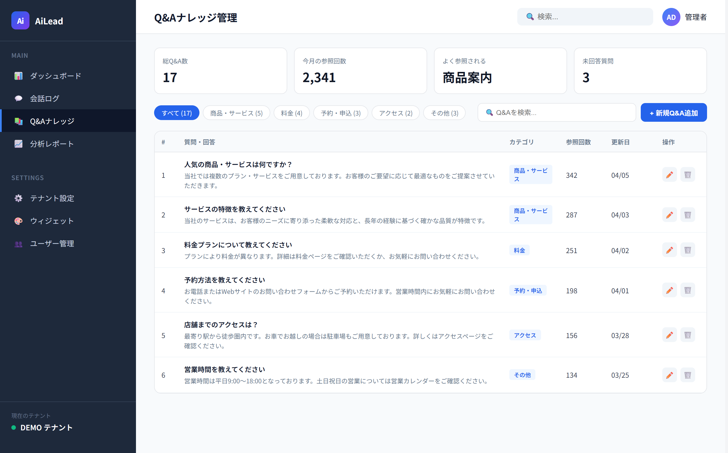Open the ウィジェット palette icon

click(18, 221)
